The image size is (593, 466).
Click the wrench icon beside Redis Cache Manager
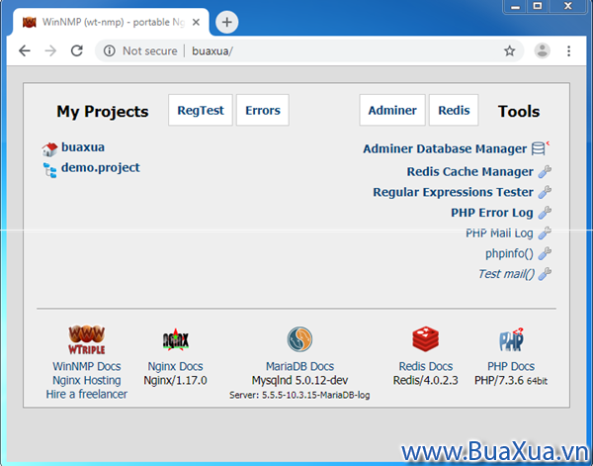tap(545, 171)
